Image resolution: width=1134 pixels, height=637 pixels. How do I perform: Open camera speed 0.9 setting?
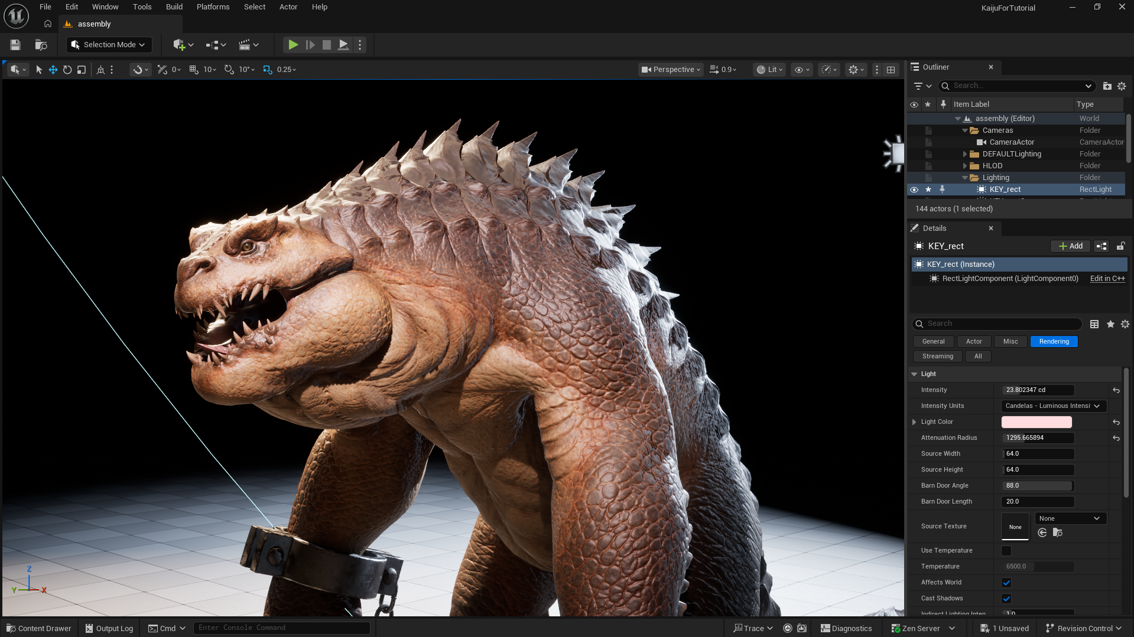tap(723, 70)
